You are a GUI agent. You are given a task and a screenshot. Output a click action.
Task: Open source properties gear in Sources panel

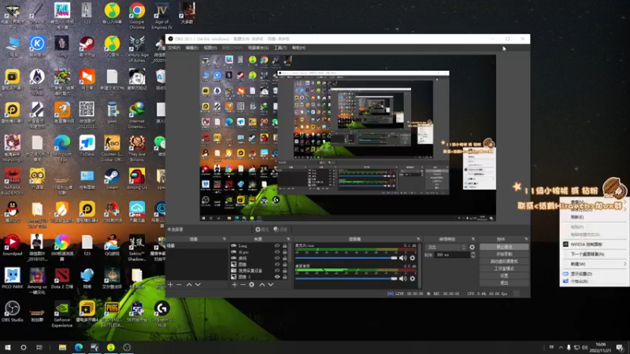coord(252,285)
